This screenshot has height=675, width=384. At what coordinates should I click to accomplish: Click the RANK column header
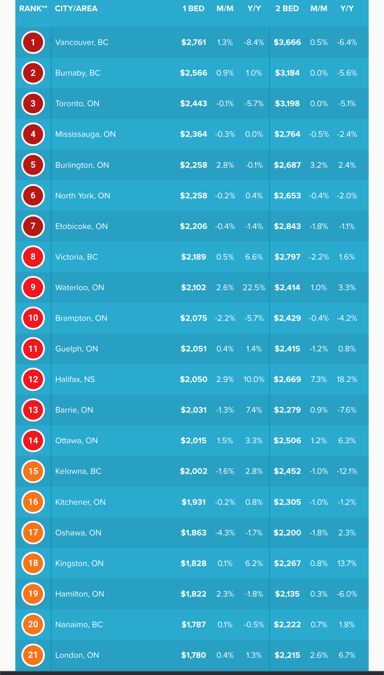pyautogui.click(x=33, y=9)
